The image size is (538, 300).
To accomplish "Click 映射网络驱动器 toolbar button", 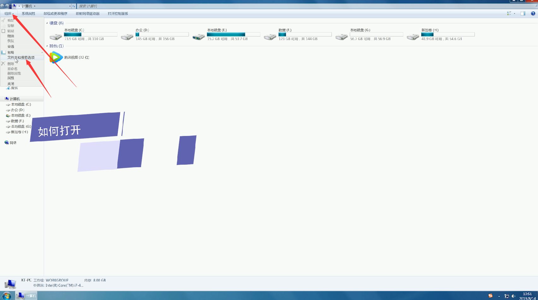I will [x=87, y=14].
